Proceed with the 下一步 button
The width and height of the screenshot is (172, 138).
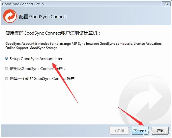pyautogui.click(x=140, y=131)
